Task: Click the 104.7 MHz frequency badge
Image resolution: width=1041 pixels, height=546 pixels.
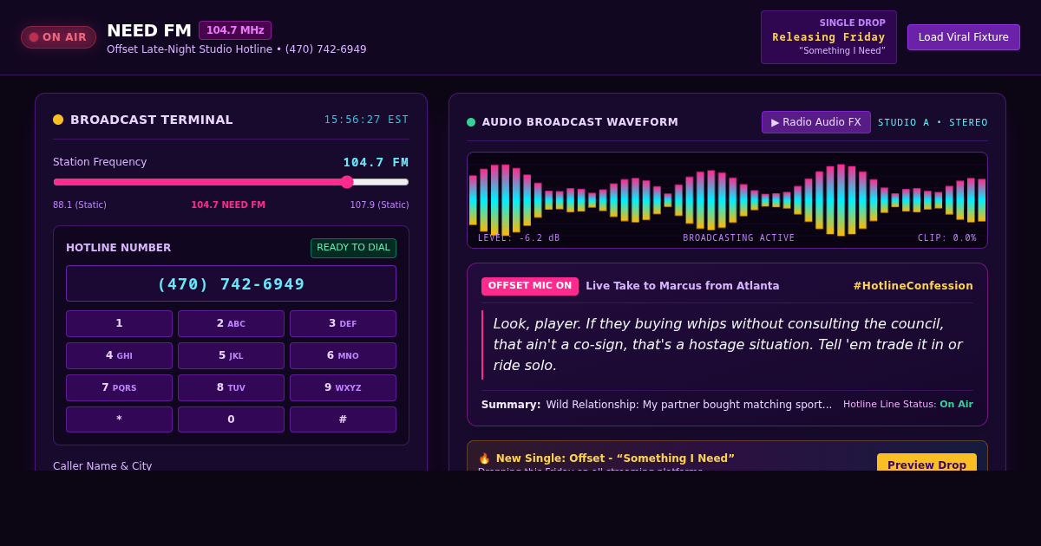Action: click(x=235, y=30)
